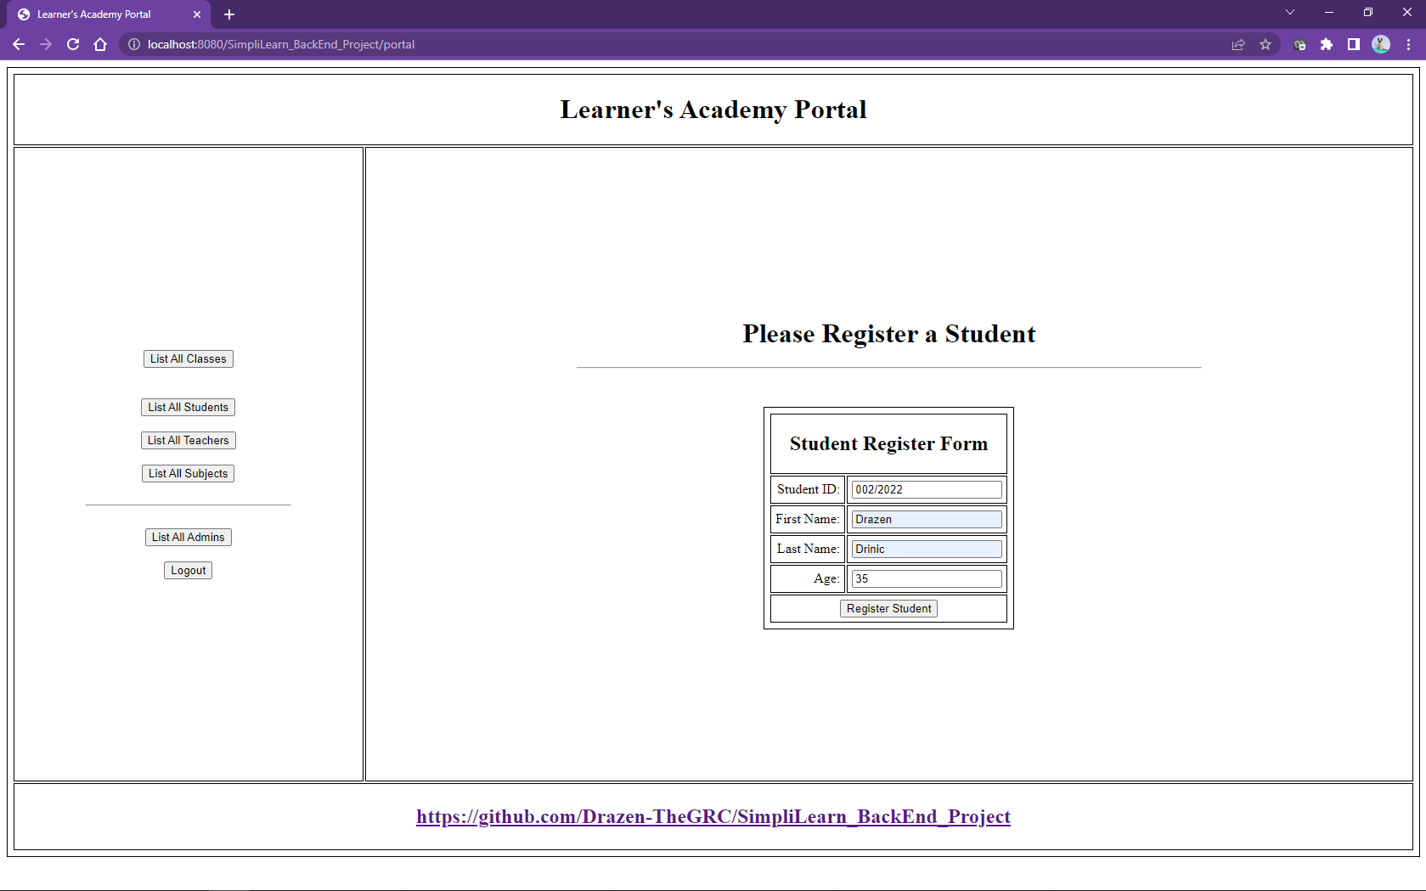Share this page via share icon
Screen dimensions: 1426x891
1238,44
